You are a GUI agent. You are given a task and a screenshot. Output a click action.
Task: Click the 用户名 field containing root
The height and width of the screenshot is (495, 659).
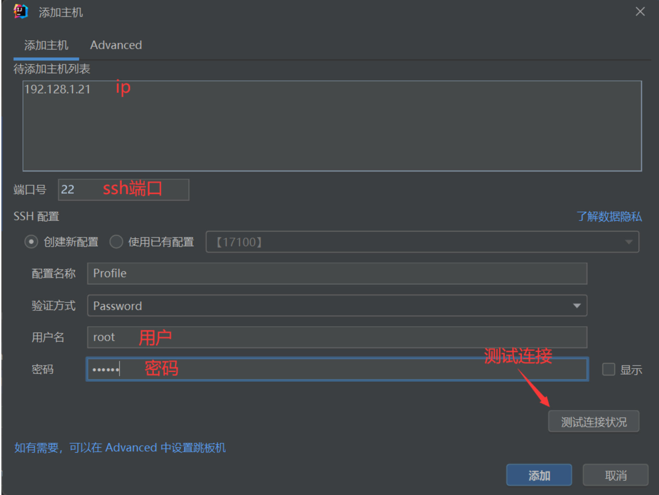coord(337,337)
